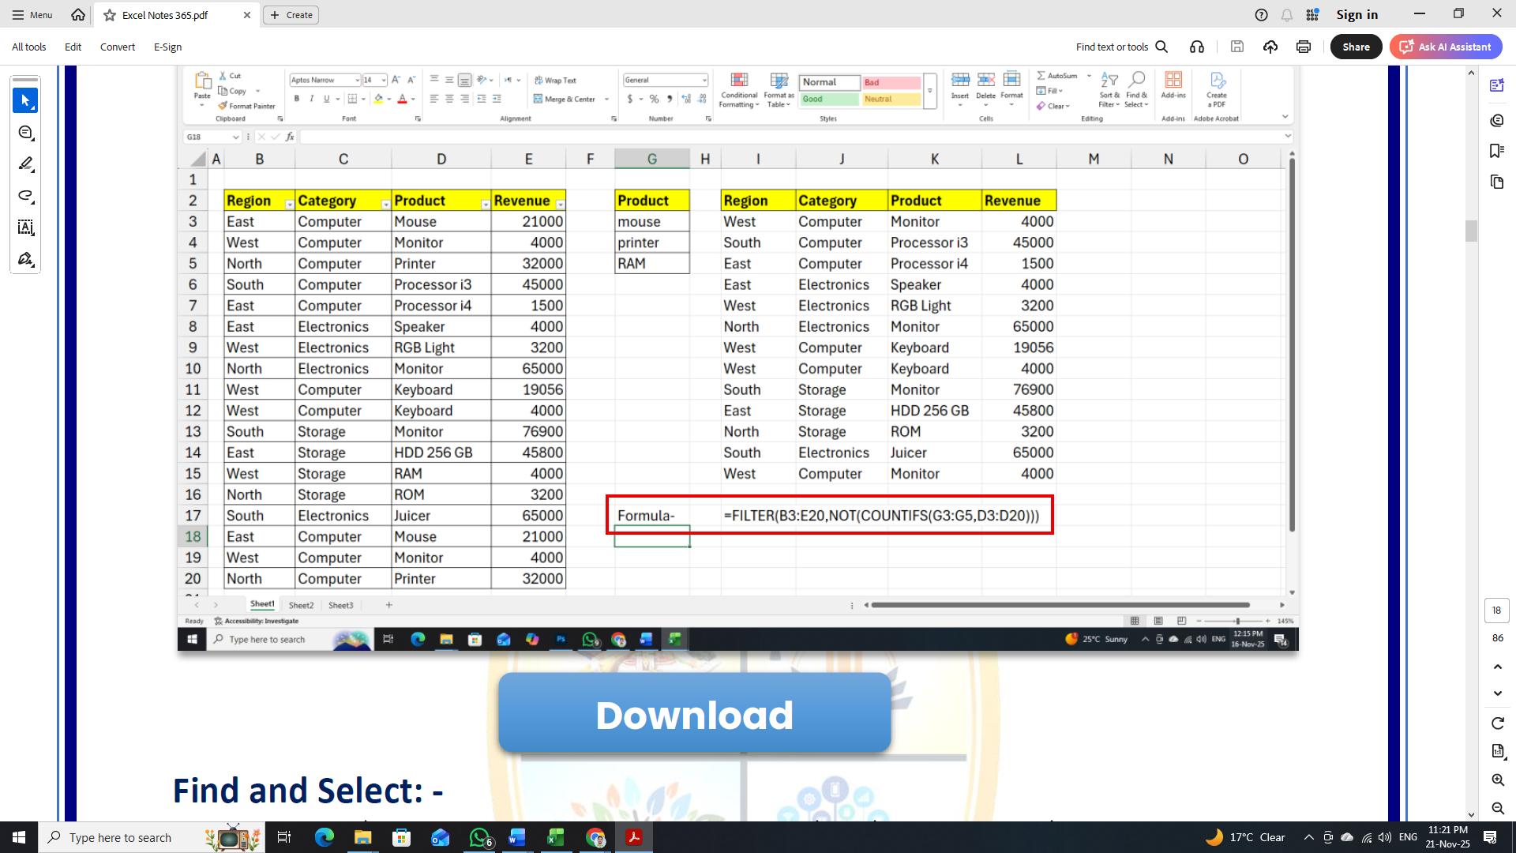Switch to the Convert menu
This screenshot has height=853, width=1516.
click(x=117, y=47)
